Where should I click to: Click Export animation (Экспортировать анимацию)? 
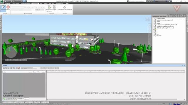pos(65,8)
